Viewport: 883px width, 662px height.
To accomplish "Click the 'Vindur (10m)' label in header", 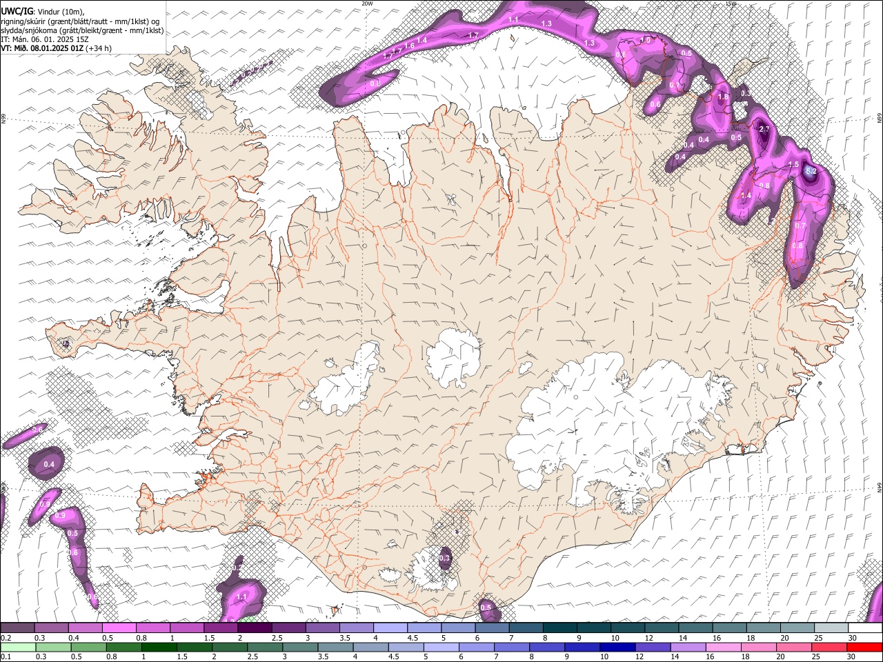I will pyautogui.click(x=60, y=12).
